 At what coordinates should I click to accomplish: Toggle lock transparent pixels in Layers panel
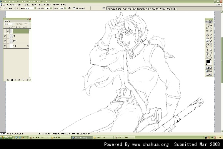[x=9, y=27]
